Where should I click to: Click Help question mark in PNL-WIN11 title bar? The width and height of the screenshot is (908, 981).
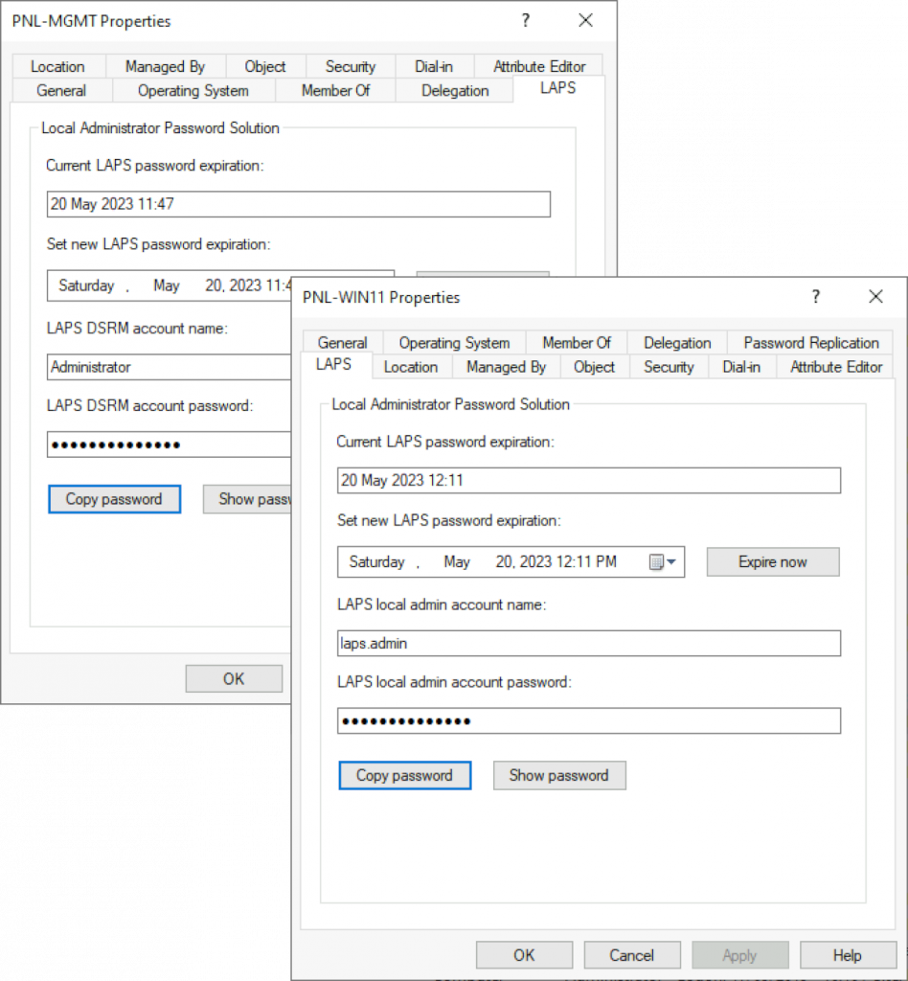pos(815,297)
